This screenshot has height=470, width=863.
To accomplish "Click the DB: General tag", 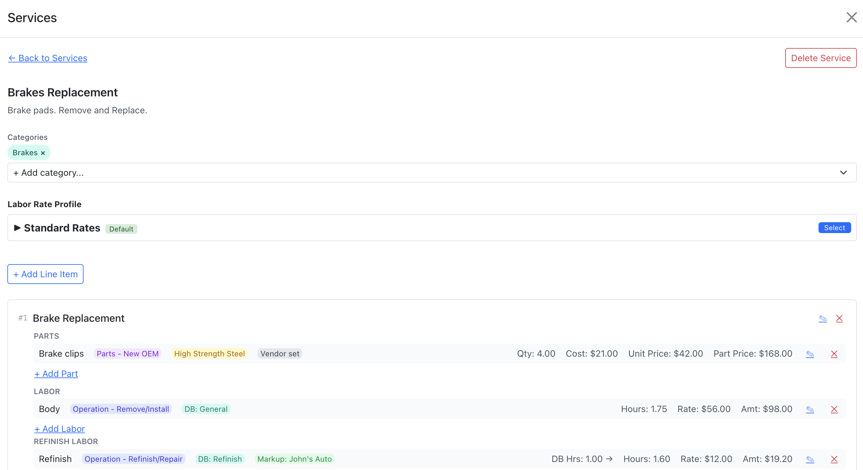I will click(x=206, y=409).
